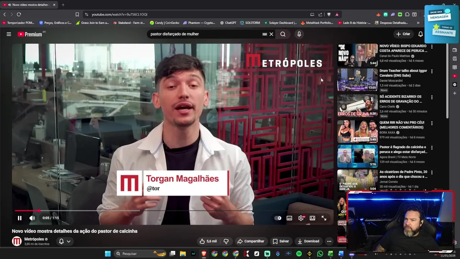Viewport: 460px width, 259px height.
Task: Click the Compartilhar button
Action: [x=251, y=241]
